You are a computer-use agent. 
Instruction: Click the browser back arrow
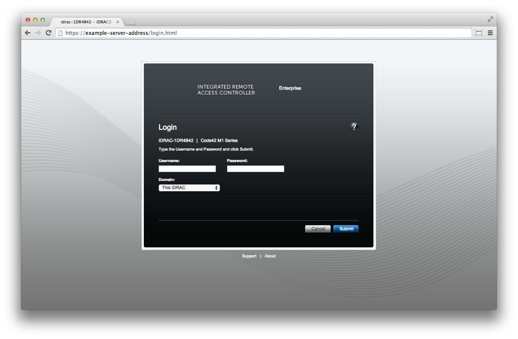pos(27,33)
